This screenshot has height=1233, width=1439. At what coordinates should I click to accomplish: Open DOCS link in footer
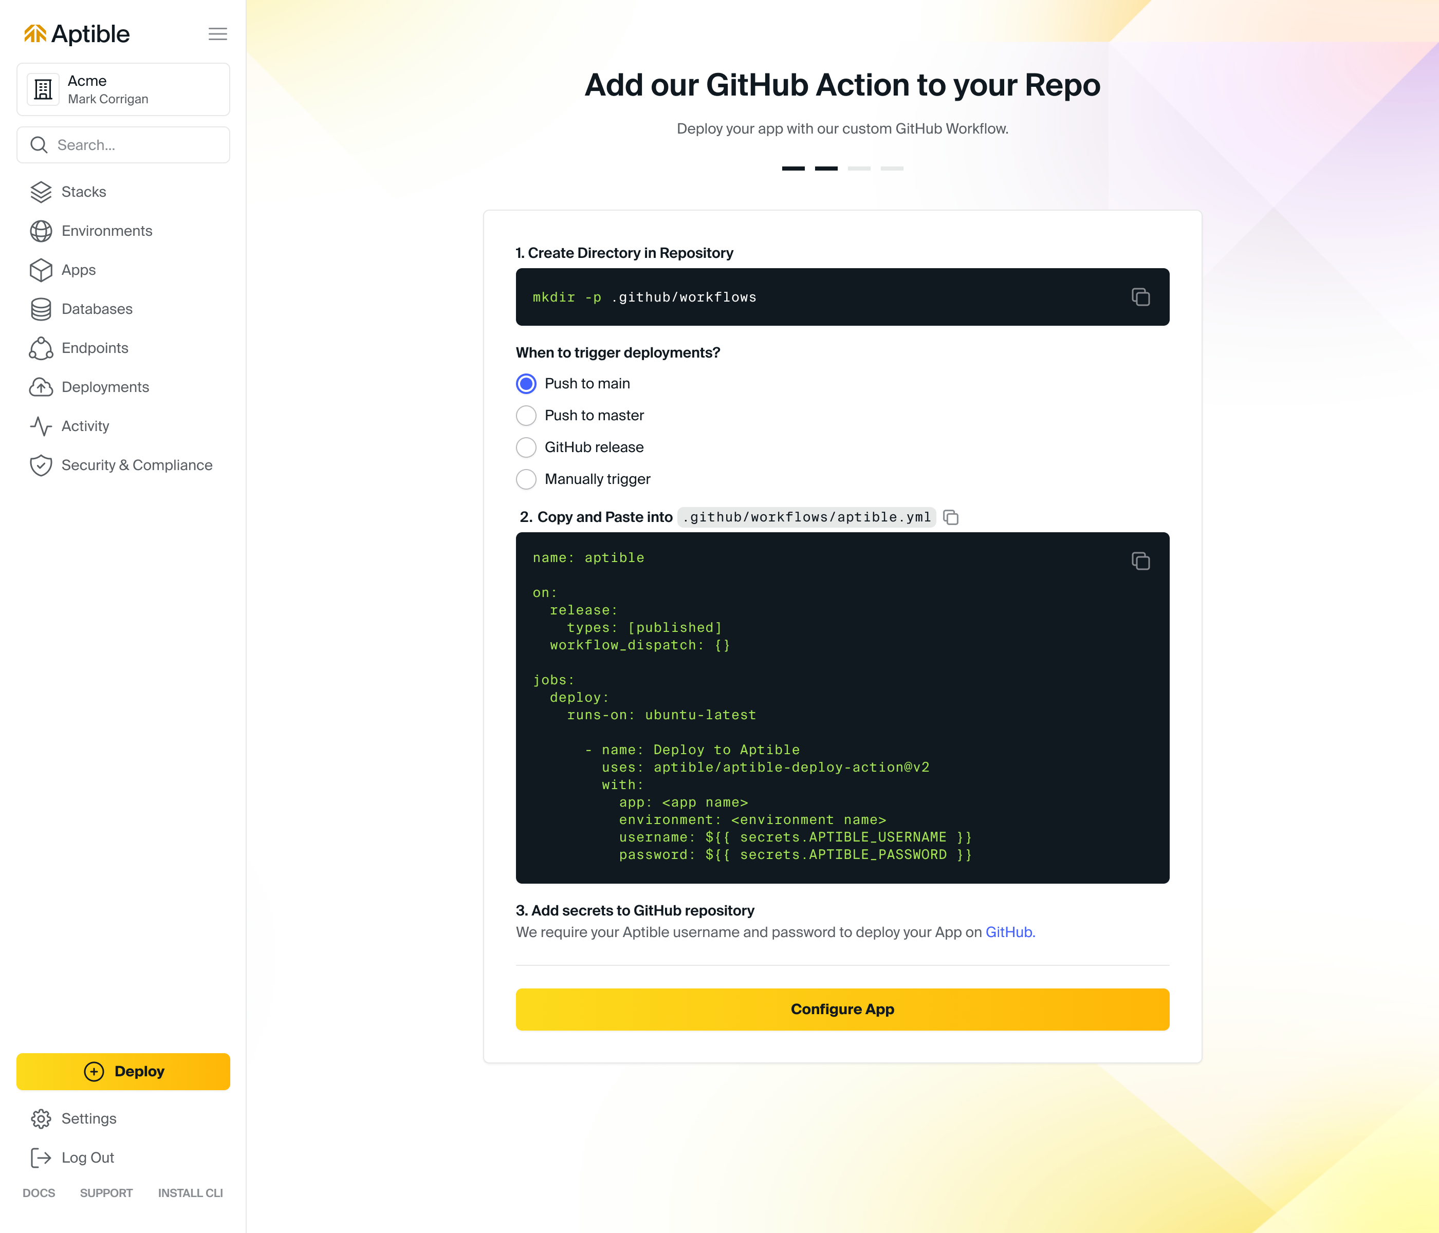click(x=38, y=1193)
